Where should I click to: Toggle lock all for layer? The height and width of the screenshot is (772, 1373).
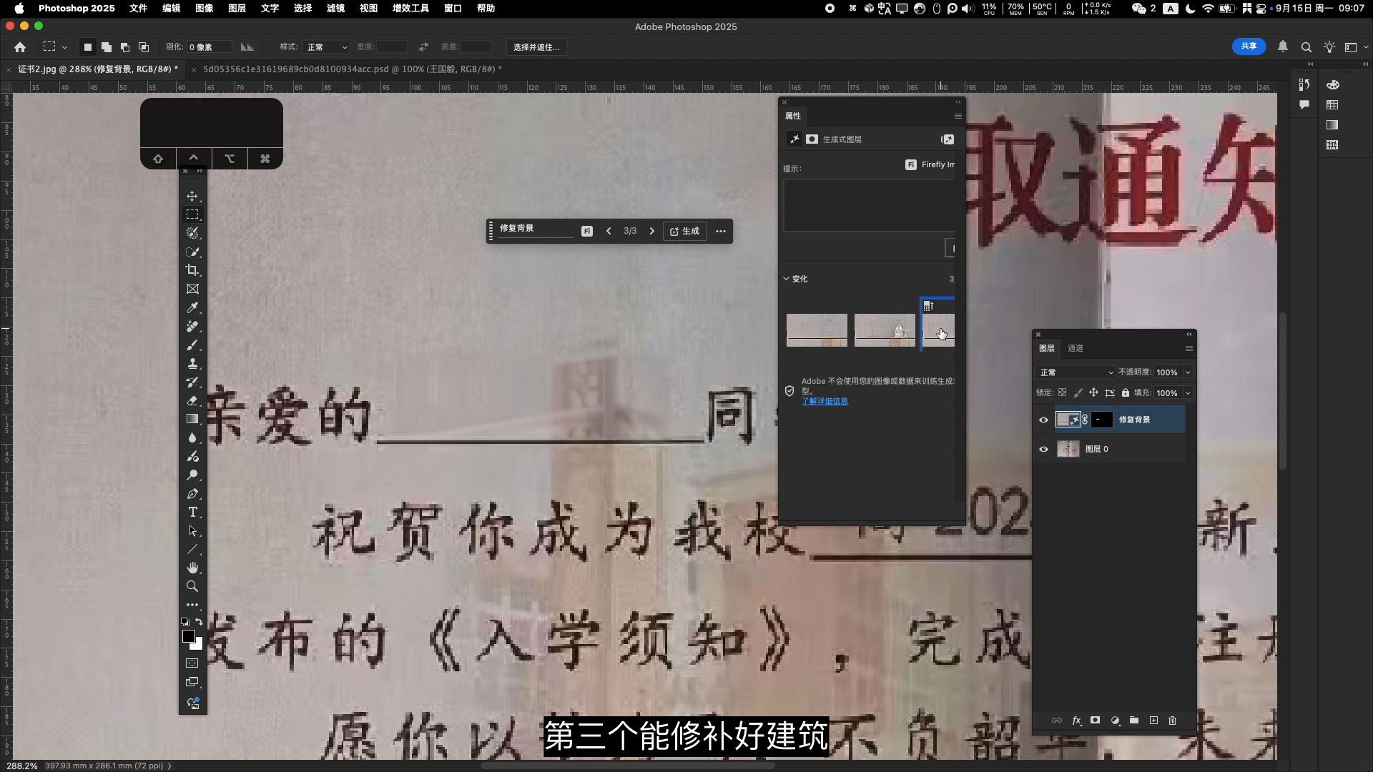pyautogui.click(x=1126, y=392)
